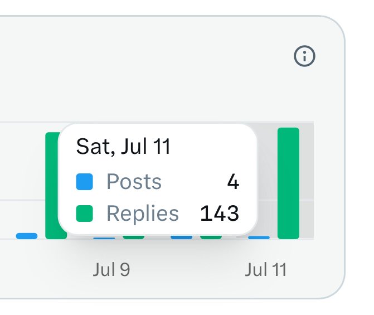This screenshot has width=374, height=315.
Task: Click the leftmost blue posts bar
Action: coord(27,236)
